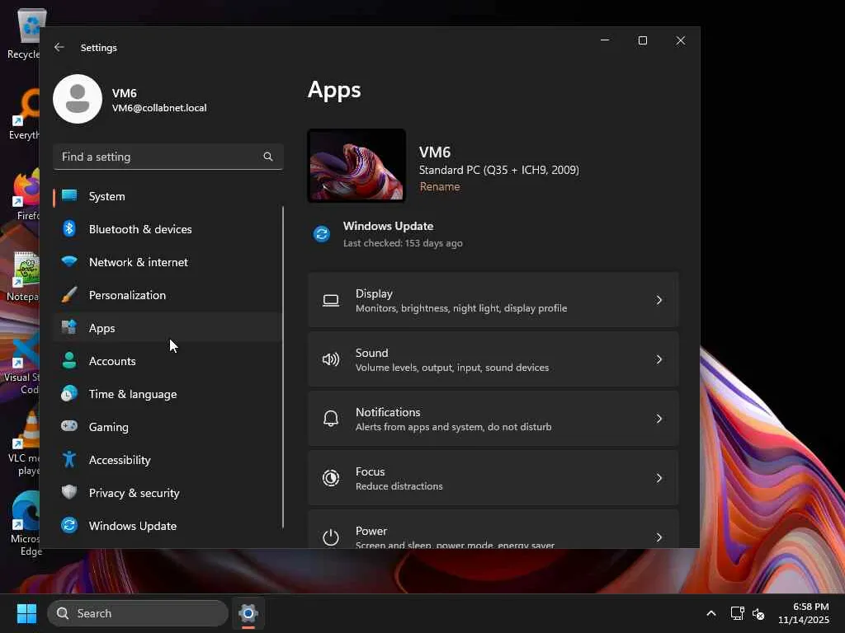Viewport: 845px width, 633px height.
Task: Open the Windows Start menu
Action: pos(26,613)
